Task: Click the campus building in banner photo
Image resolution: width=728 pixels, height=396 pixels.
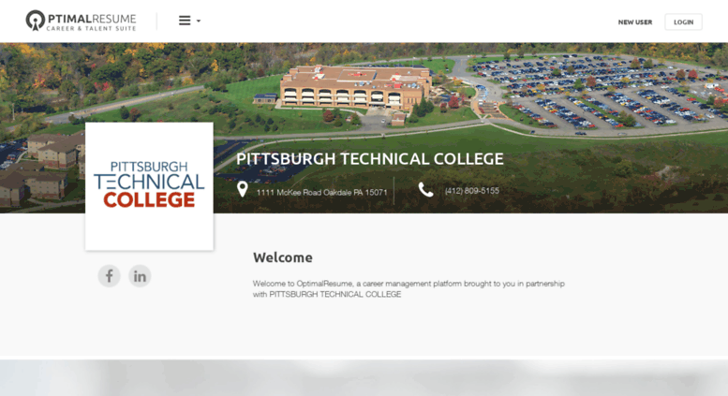Action: click(355, 88)
